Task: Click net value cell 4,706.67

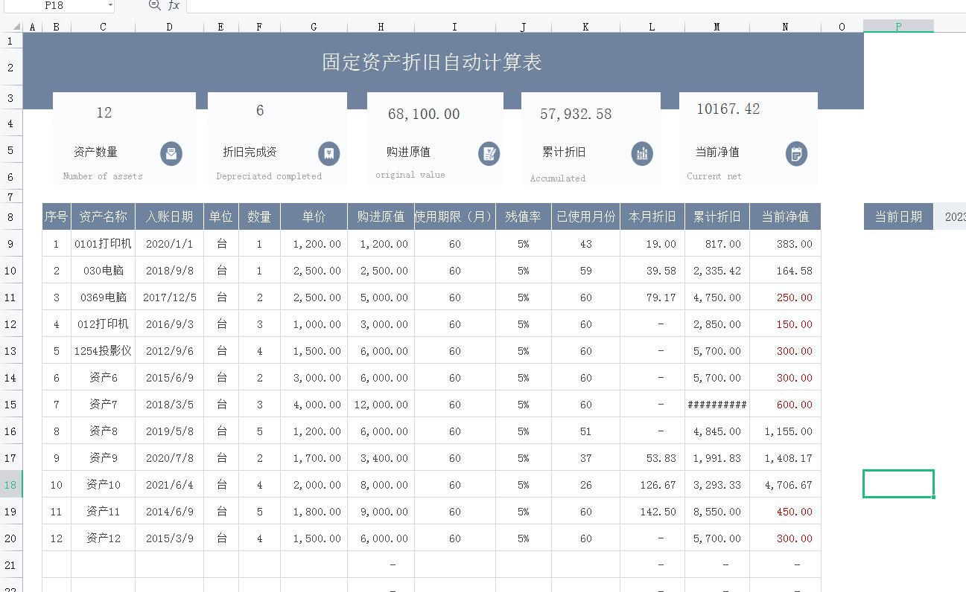Action: 785,485
